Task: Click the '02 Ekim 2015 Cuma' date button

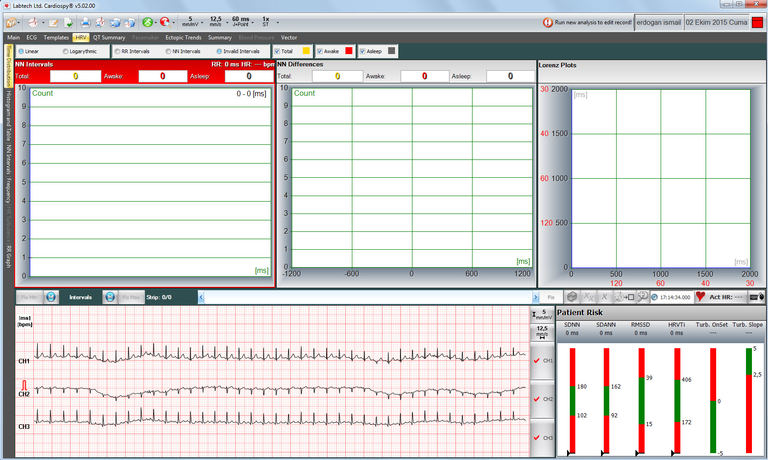Action: (717, 22)
